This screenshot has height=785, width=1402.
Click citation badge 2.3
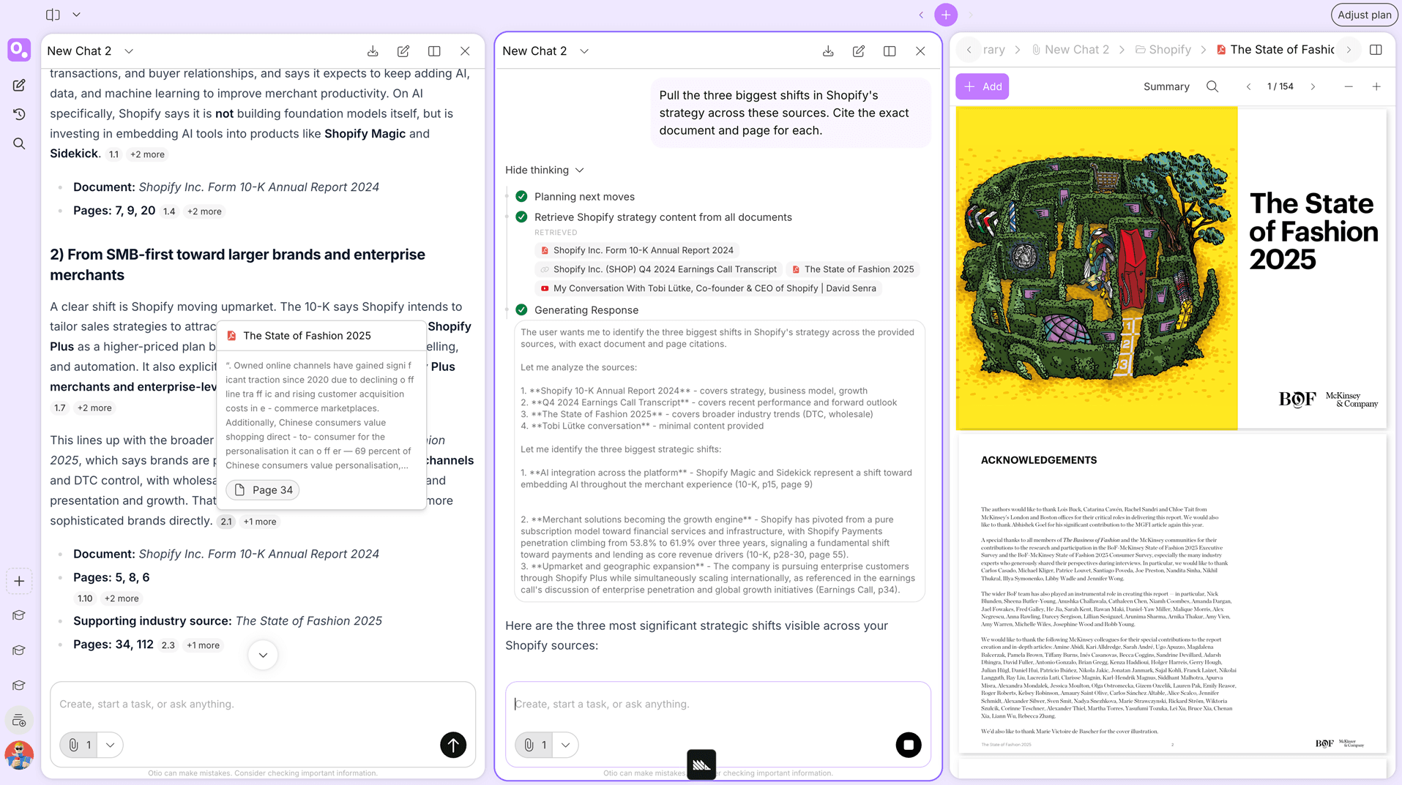[168, 645]
